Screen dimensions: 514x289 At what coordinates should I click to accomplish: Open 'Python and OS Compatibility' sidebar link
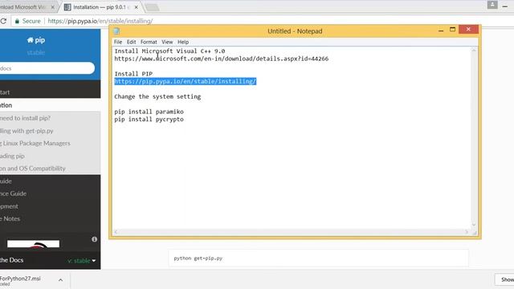(33, 169)
